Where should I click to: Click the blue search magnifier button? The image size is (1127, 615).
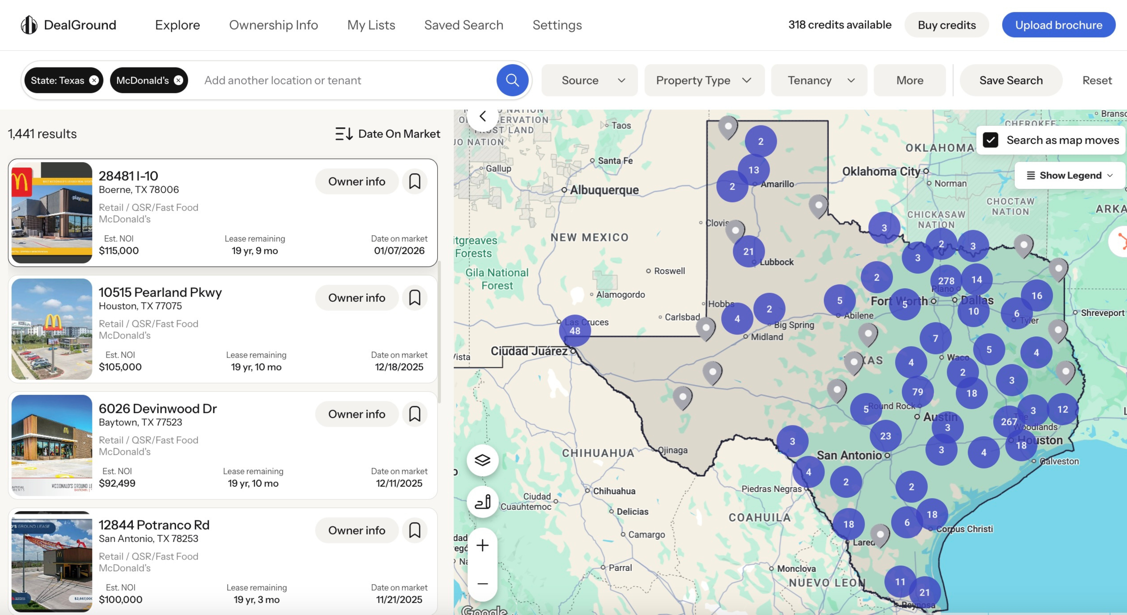[x=512, y=80]
